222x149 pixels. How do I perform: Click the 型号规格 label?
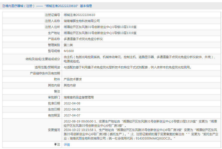click(x=54, y=51)
